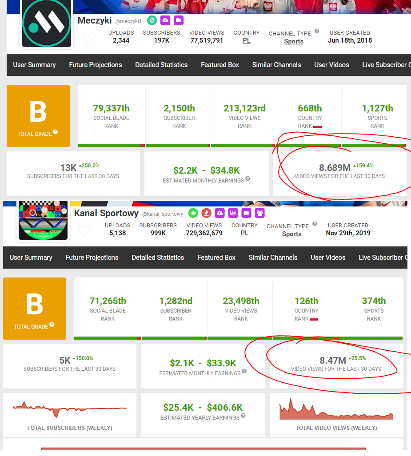
Task: Follow the PL country link for Meczyki
Action: (x=247, y=40)
